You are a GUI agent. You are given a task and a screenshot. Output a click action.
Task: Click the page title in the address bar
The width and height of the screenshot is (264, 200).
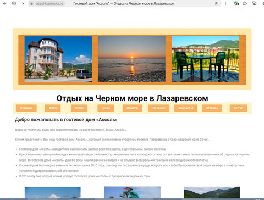(124, 3)
